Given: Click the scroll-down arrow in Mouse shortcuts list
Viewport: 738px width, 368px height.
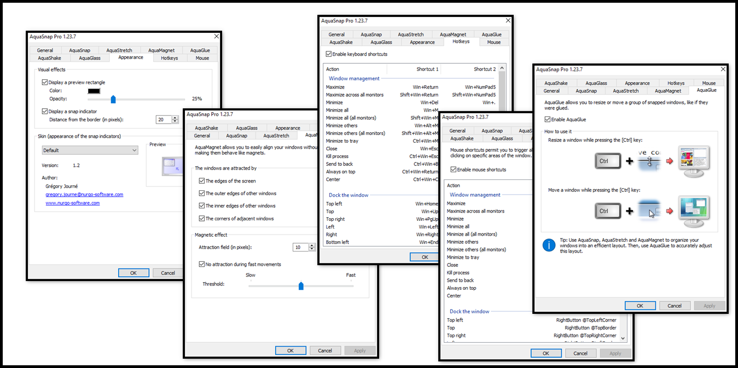Looking at the screenshot, I should click(x=623, y=339).
